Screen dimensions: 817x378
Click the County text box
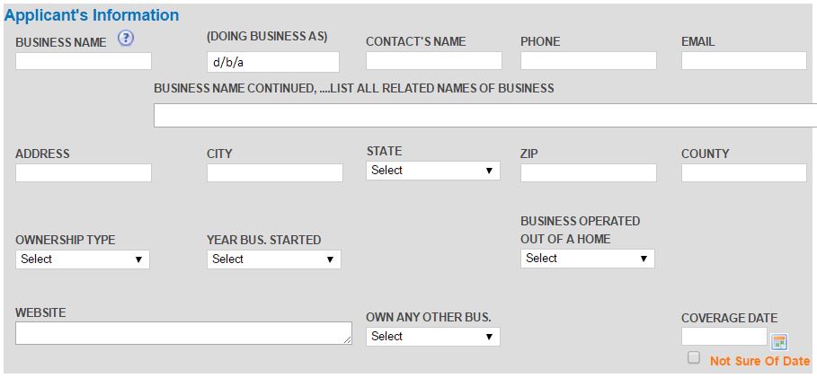pos(743,173)
